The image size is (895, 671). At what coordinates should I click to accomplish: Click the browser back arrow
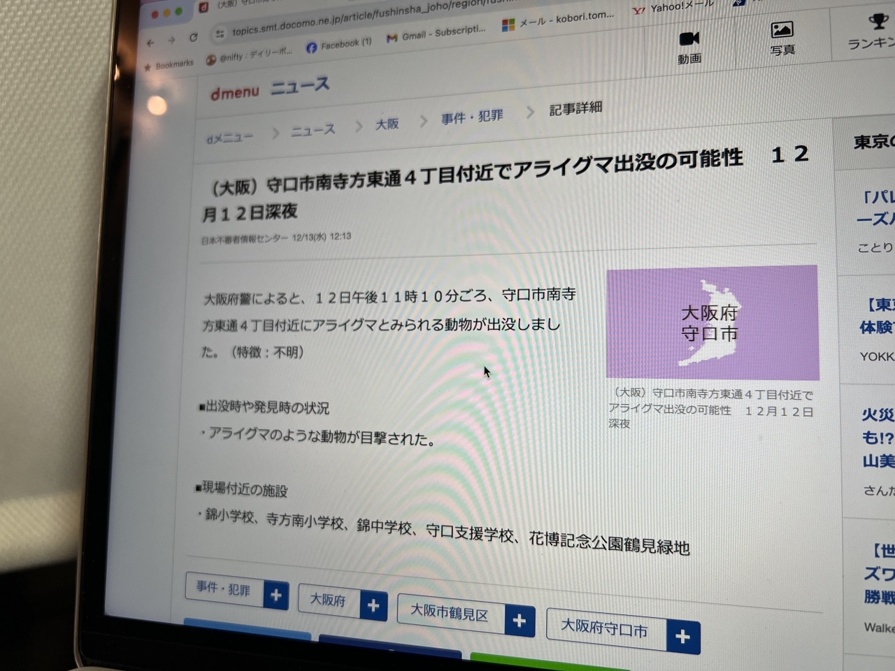coord(150,43)
